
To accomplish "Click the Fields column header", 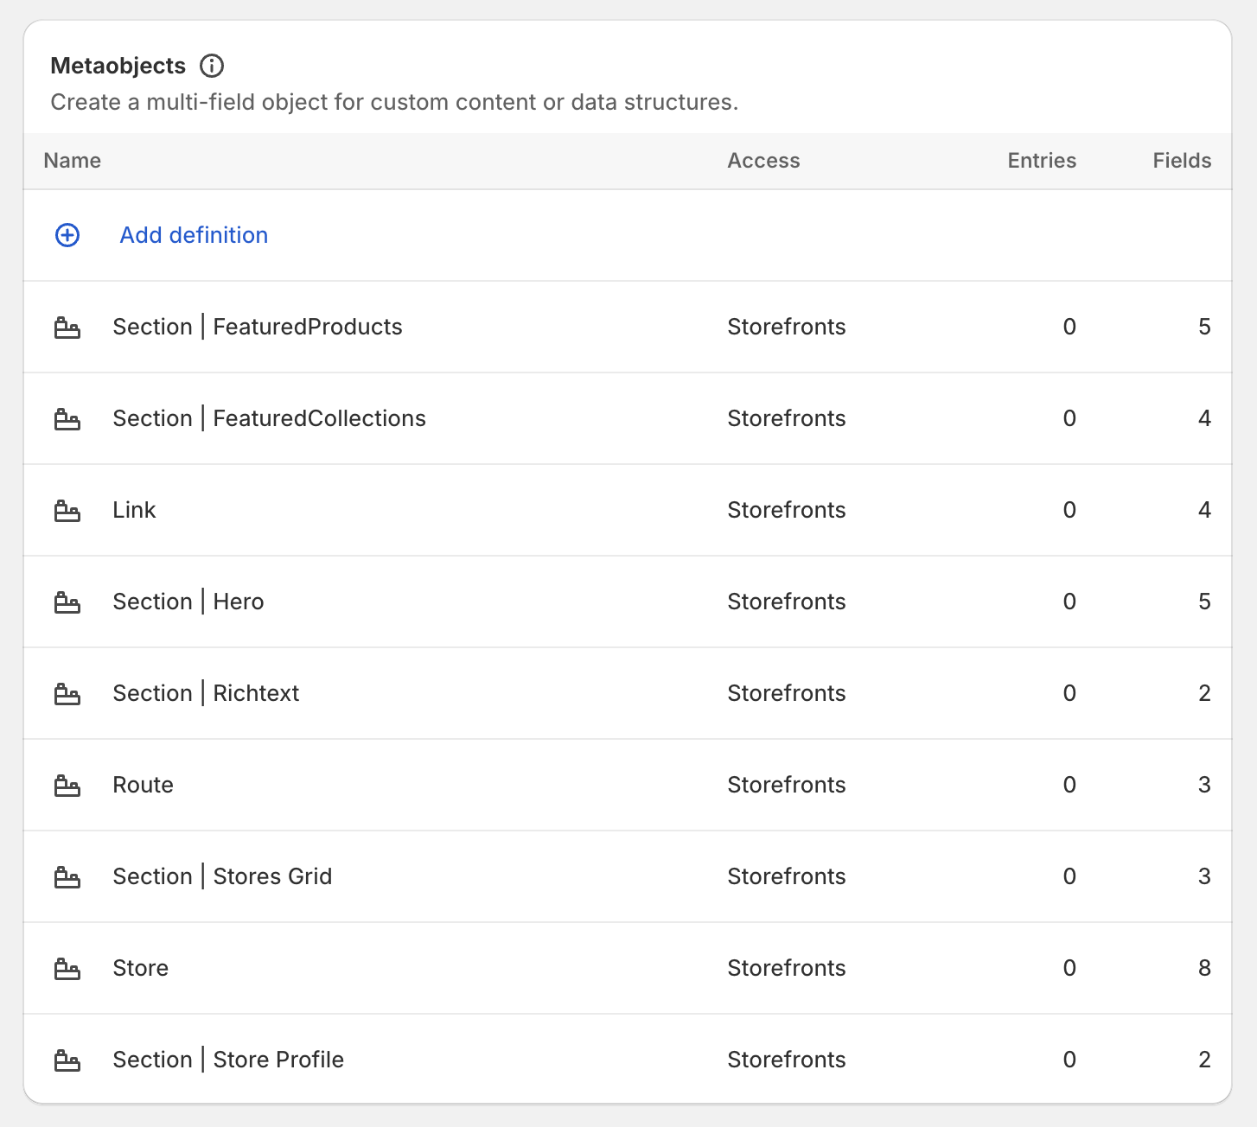I will [x=1182, y=161].
